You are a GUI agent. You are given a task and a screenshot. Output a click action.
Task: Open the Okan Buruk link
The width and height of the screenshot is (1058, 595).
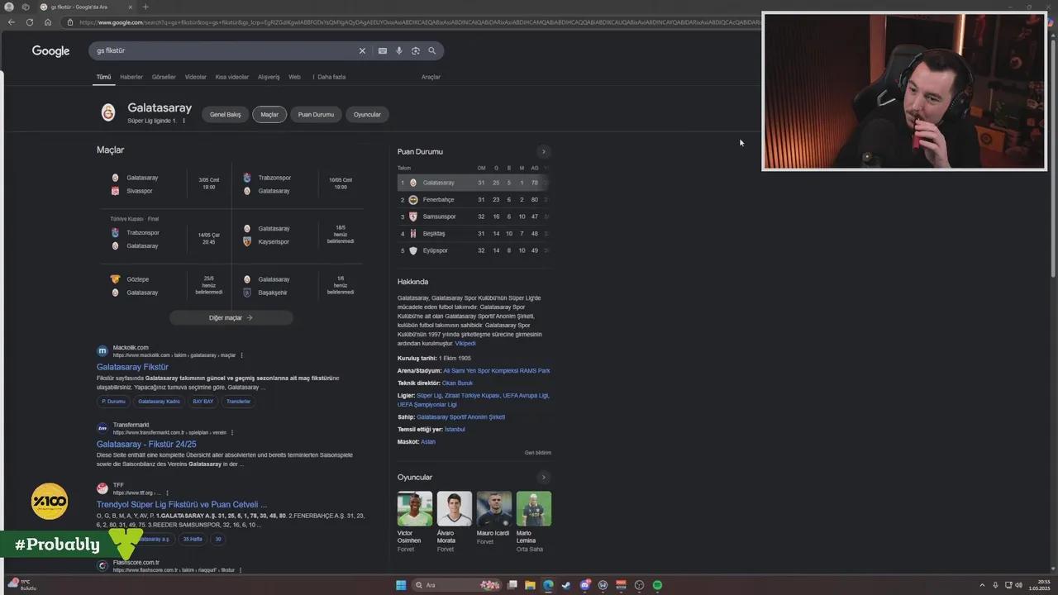(x=458, y=383)
